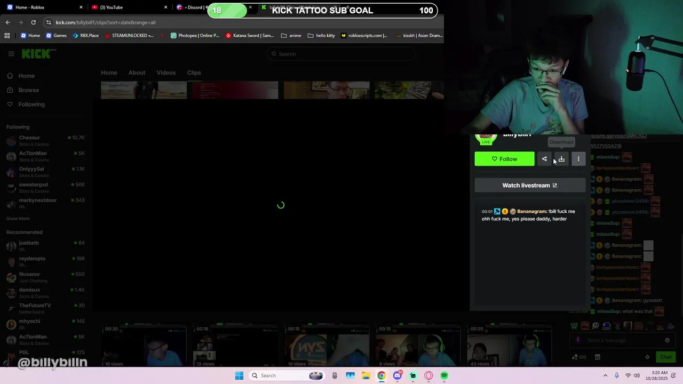The image size is (683, 384).
Task: Click the Windows taskbar Search box
Action: (x=288, y=375)
